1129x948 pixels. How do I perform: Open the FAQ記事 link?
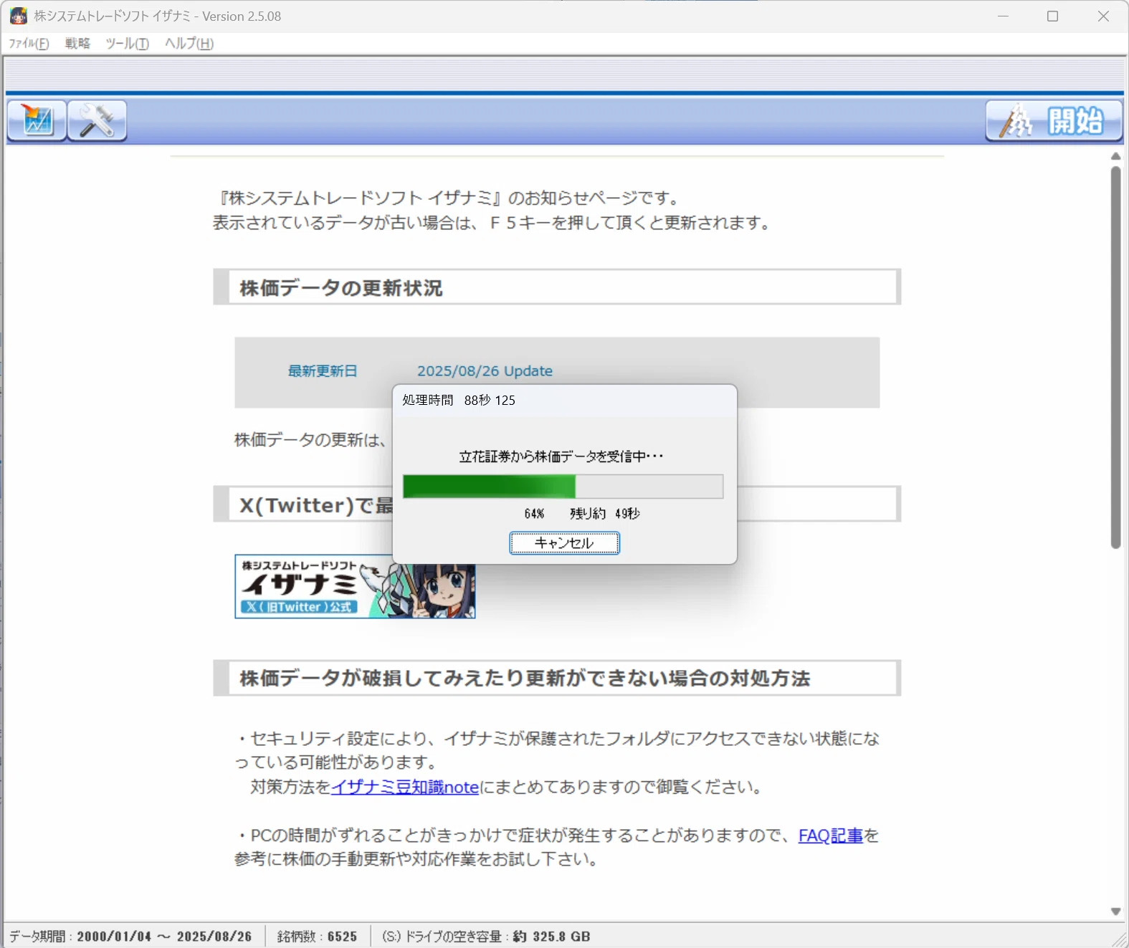coord(831,836)
